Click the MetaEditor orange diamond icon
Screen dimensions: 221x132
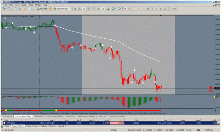[50, 9]
